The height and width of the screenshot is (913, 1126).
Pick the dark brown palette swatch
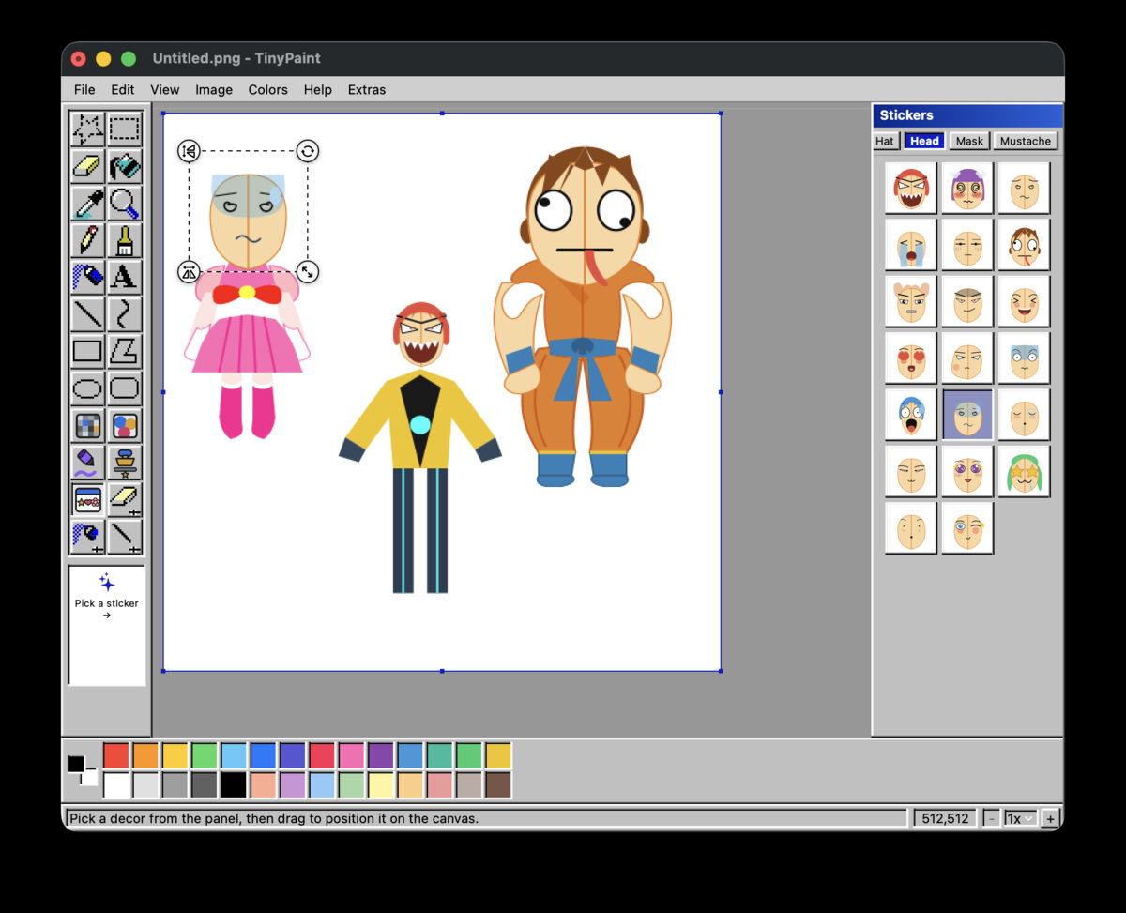pos(498,784)
